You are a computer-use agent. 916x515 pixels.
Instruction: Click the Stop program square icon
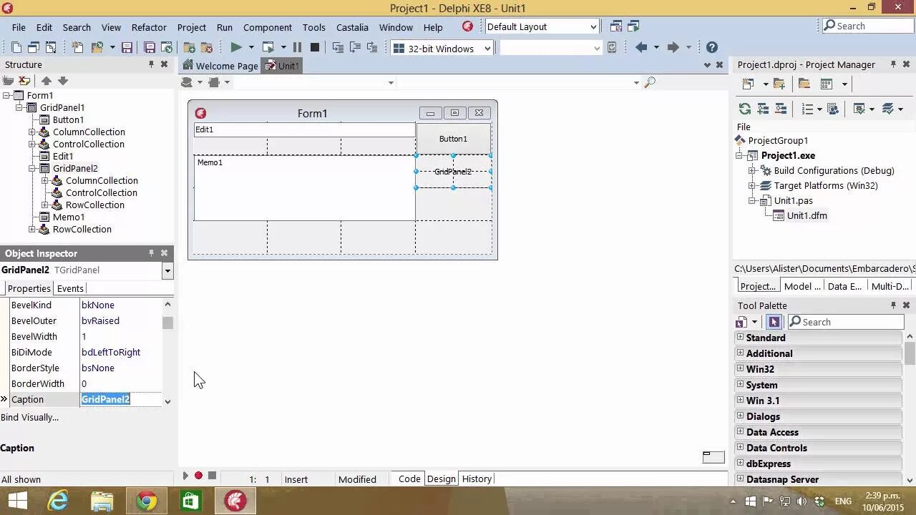314,48
